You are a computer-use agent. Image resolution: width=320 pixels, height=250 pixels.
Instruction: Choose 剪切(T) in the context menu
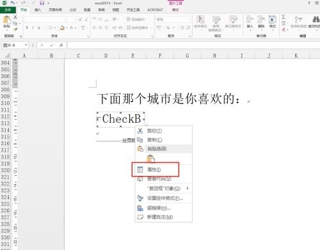[164, 131]
